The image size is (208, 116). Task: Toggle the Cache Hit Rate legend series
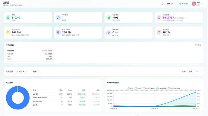174,88
